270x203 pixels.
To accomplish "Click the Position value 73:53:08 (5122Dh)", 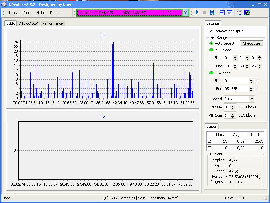I will [245, 177].
